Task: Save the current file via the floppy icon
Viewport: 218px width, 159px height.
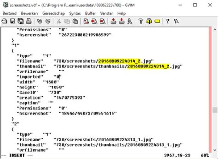Action: (x=12, y=21)
